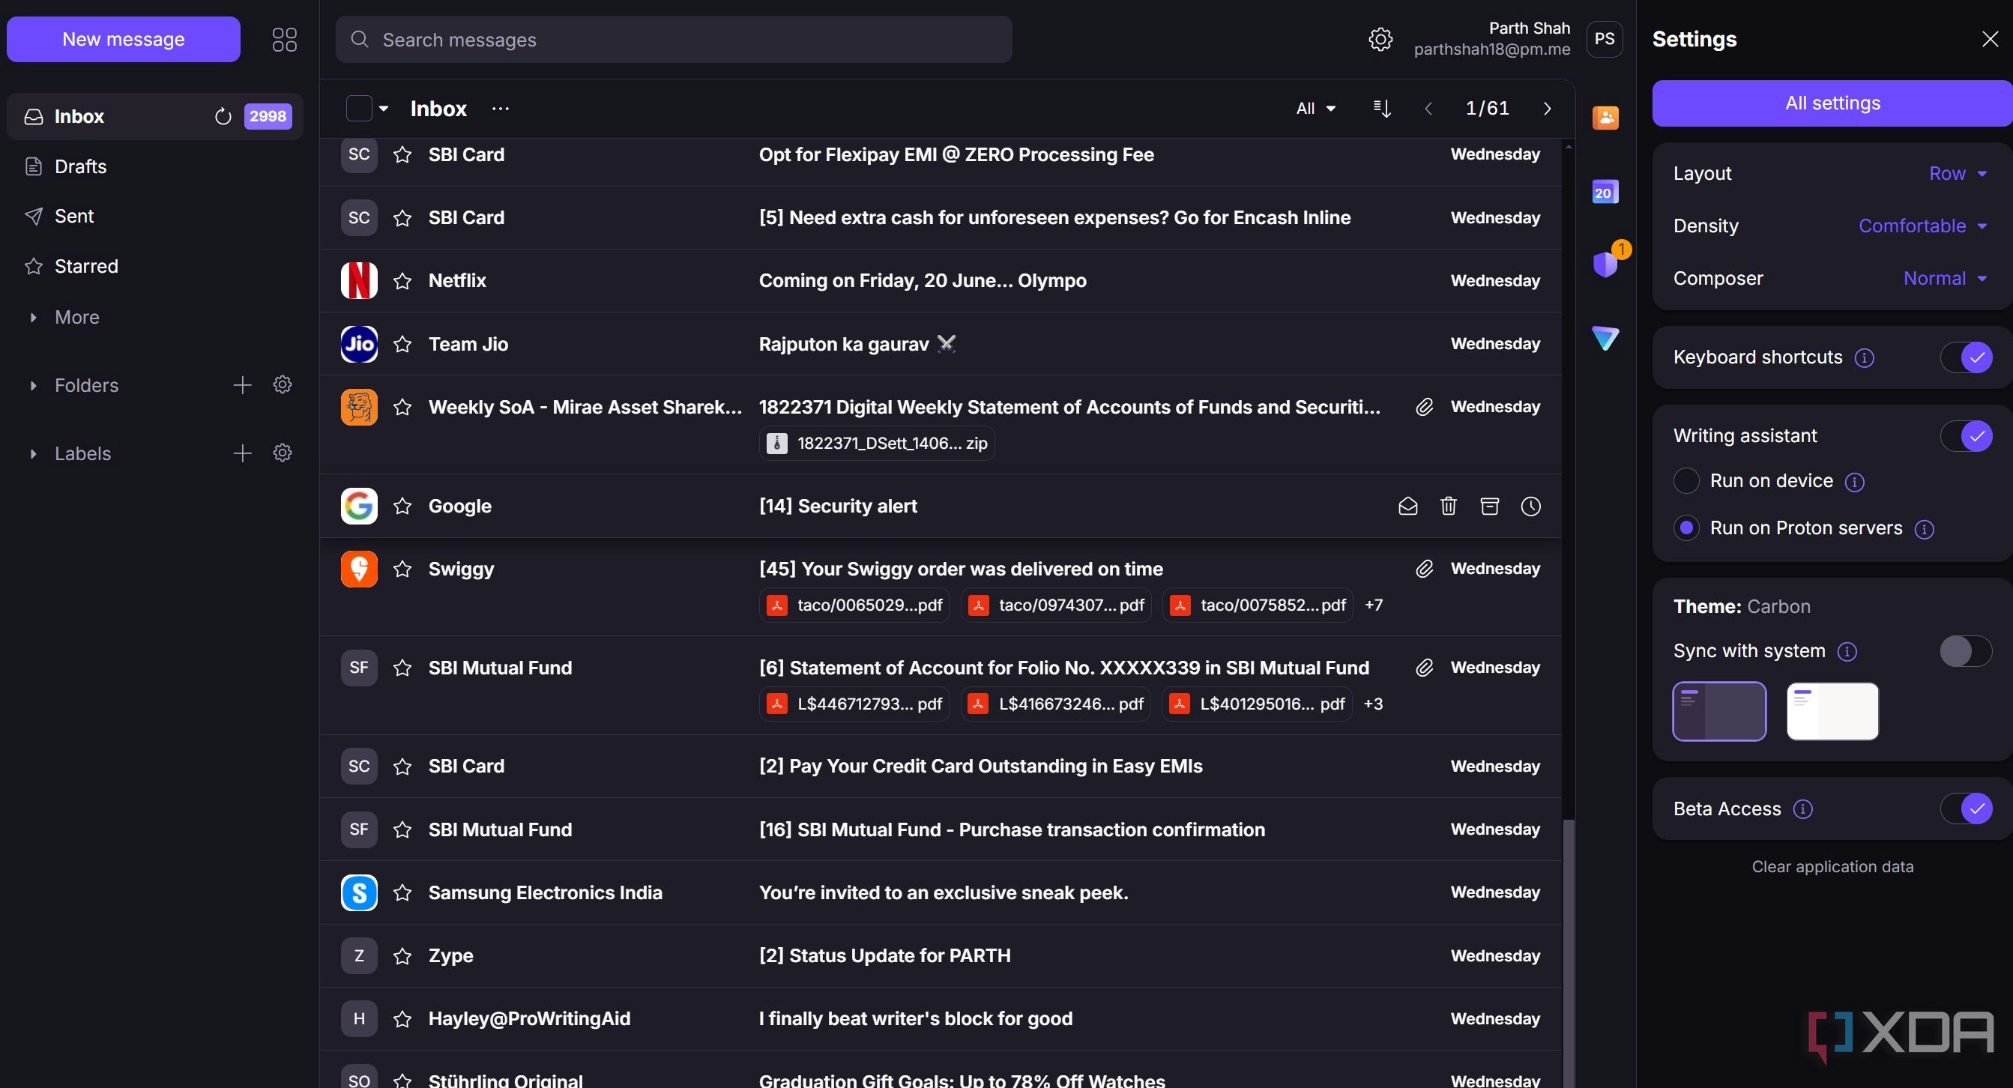Star the Swiggy email

click(402, 569)
